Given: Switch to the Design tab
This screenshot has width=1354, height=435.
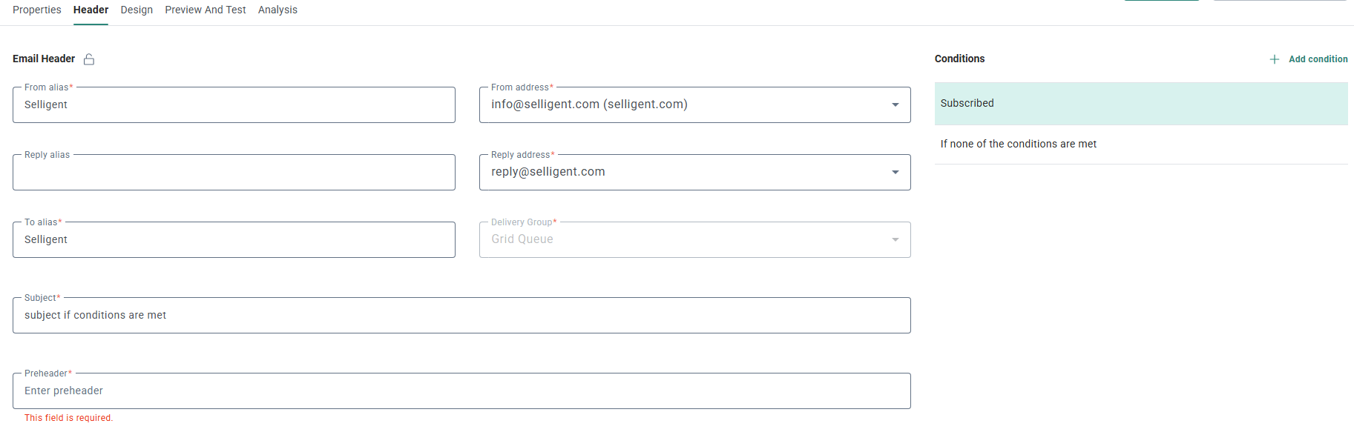Looking at the screenshot, I should [137, 10].
